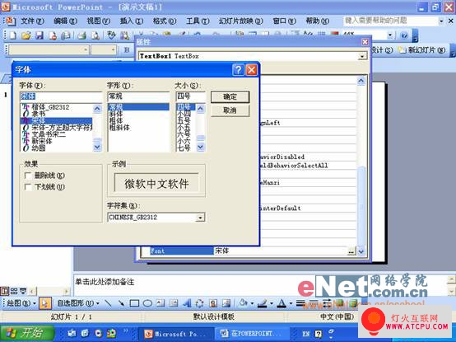Open the 插入 menu
456x342 pixels.
[x=132, y=21]
